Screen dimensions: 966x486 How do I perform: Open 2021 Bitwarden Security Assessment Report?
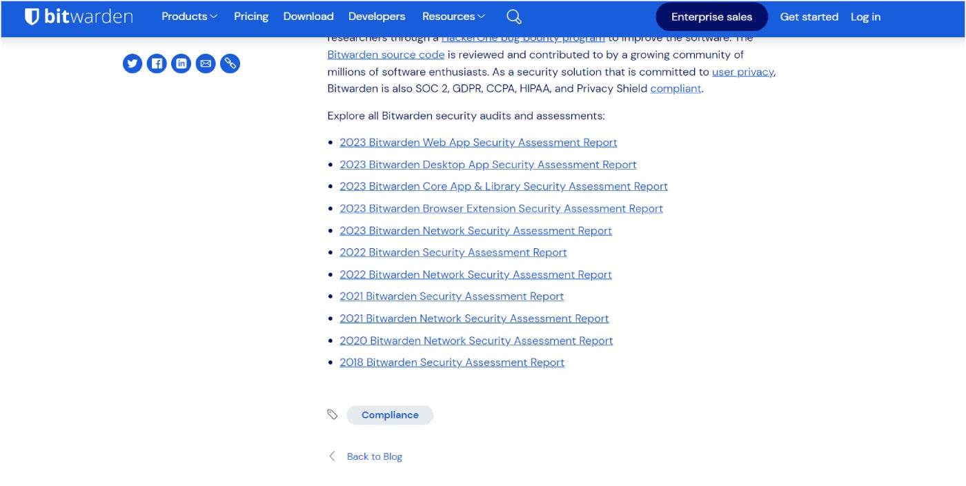pos(451,296)
